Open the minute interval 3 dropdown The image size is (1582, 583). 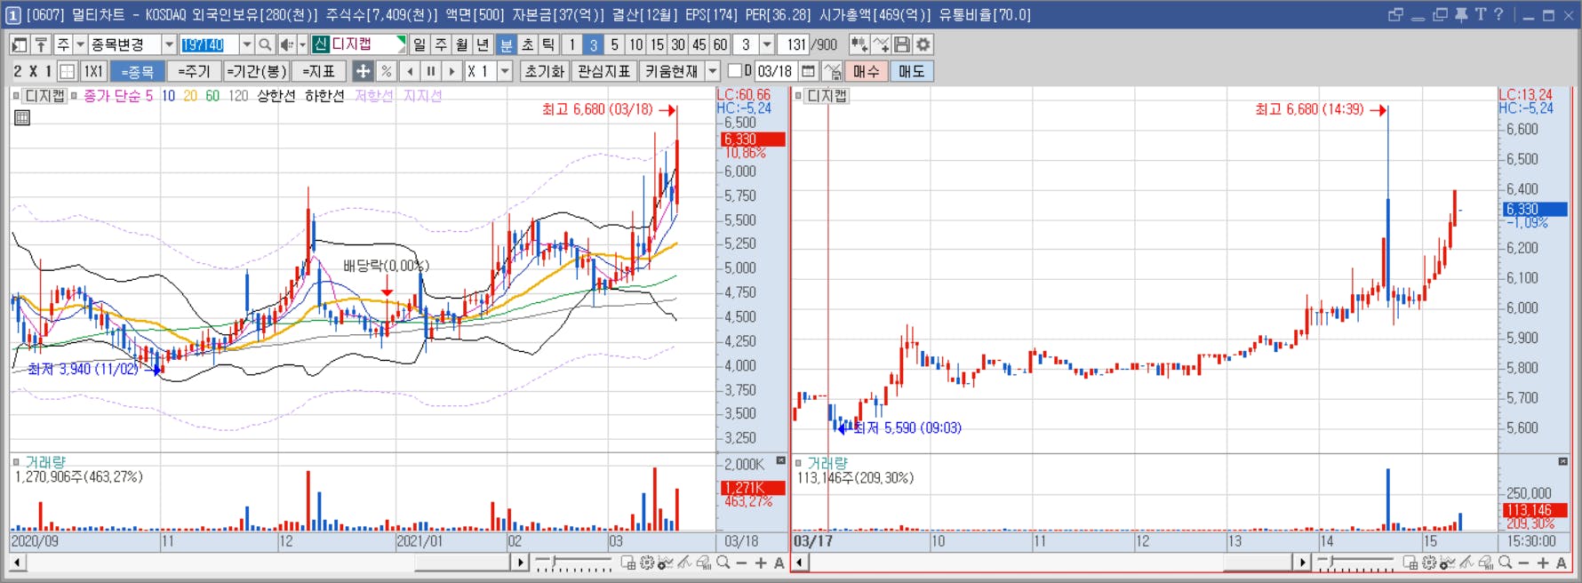click(767, 44)
